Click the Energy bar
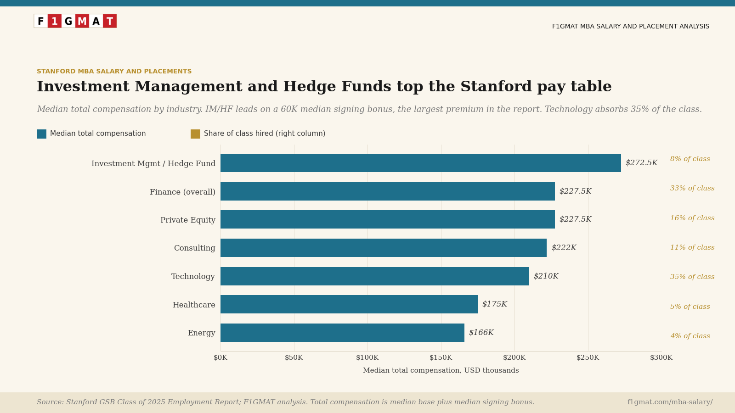This screenshot has width=735, height=413. click(342, 333)
